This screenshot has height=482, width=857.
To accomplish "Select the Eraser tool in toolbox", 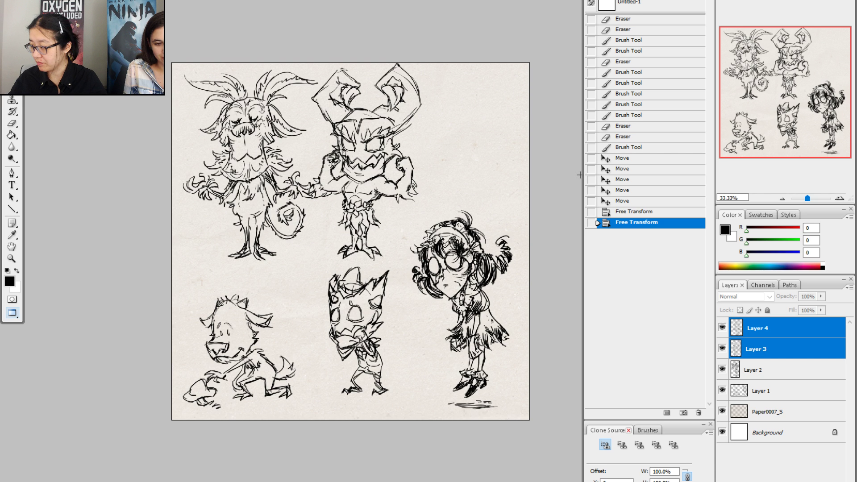I will 12,123.
